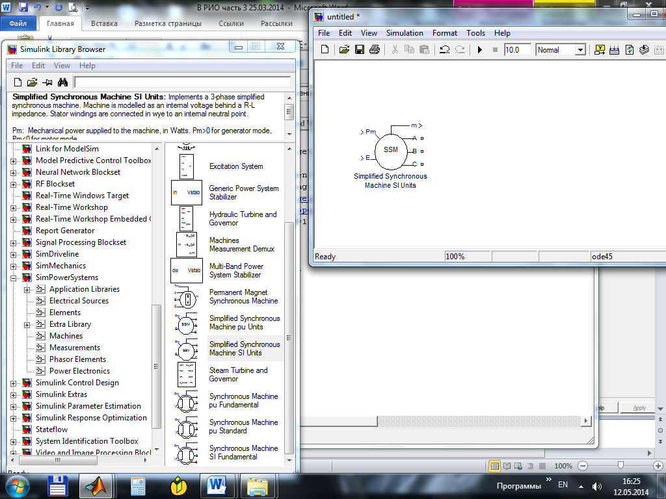The height and width of the screenshot is (499, 666).
Task: Expand Model Predictive Control Toolbox node
Action: (13, 161)
